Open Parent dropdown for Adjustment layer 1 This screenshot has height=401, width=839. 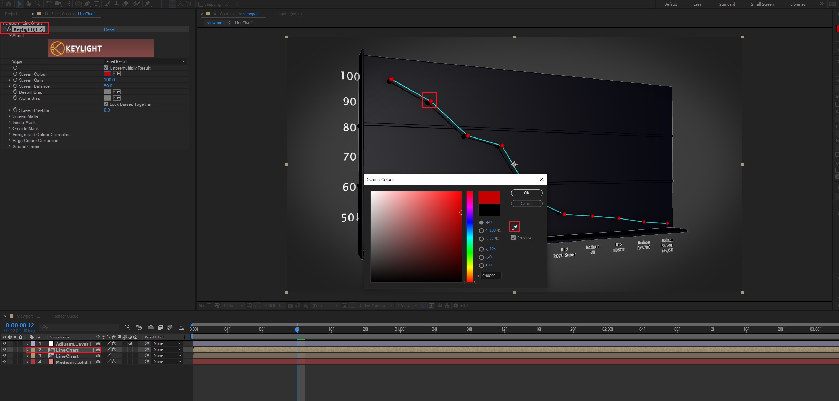[x=167, y=343]
